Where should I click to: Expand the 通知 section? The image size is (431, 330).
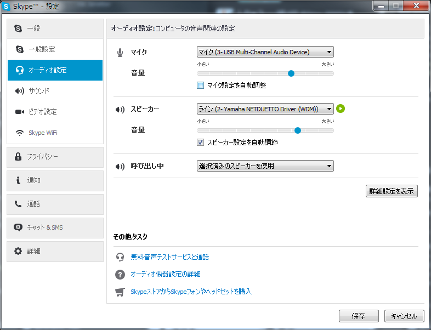coord(55,181)
